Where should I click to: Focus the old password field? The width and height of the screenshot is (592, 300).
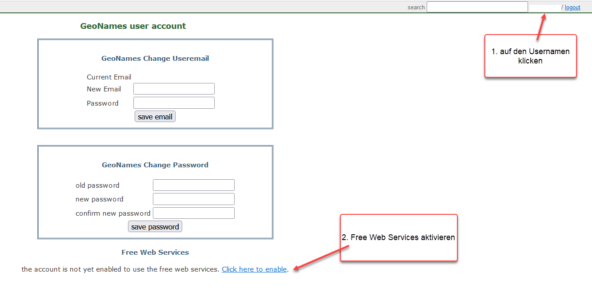[194, 185]
